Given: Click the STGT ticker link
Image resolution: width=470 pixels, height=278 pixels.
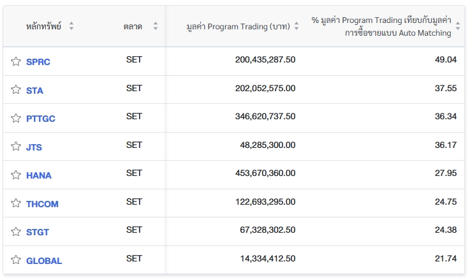Looking at the screenshot, I should (x=38, y=232).
